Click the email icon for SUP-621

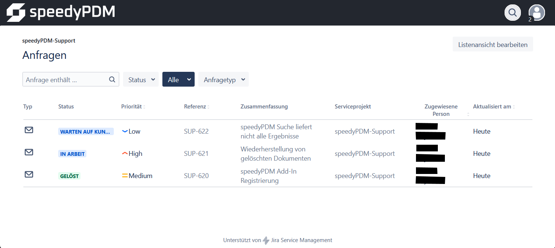29,152
